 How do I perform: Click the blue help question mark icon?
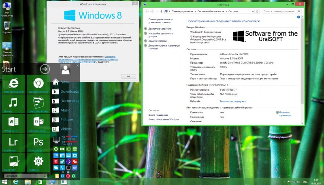[298, 17]
